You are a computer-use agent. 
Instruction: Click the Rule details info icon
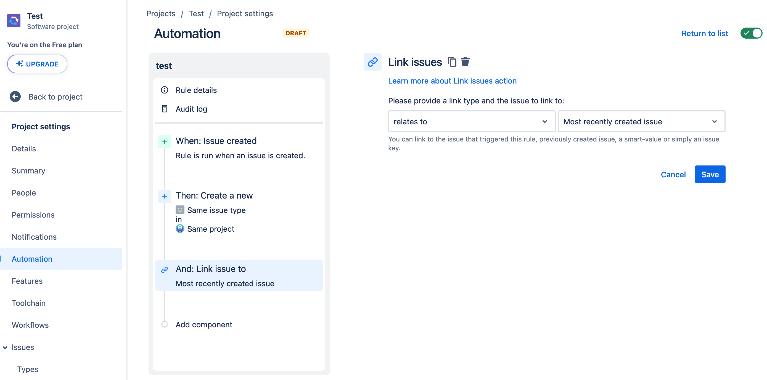point(164,90)
